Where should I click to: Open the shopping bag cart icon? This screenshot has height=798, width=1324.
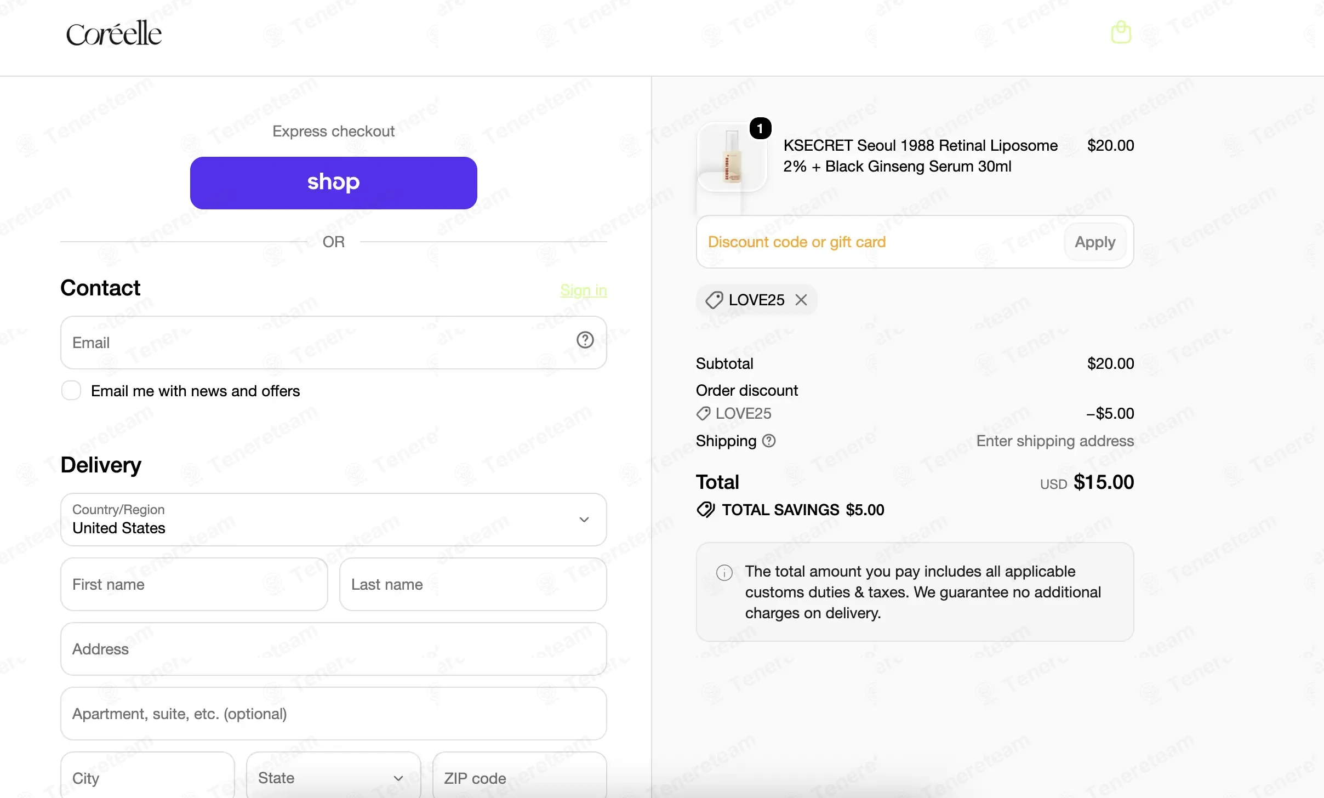[x=1121, y=32]
